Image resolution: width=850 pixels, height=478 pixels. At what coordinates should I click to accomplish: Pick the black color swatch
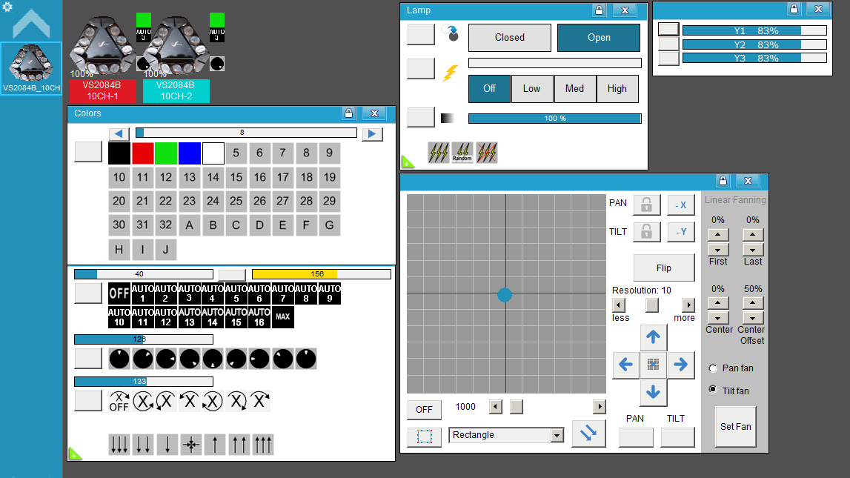[x=119, y=153]
